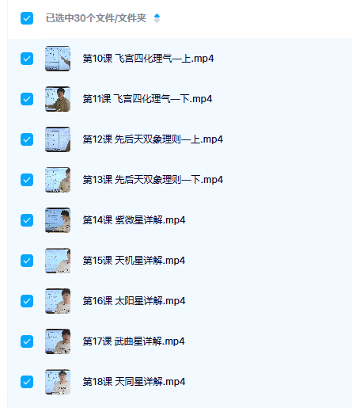Open the 第11课 video thumbnail
The width and height of the screenshot is (352, 408).
coord(58,99)
